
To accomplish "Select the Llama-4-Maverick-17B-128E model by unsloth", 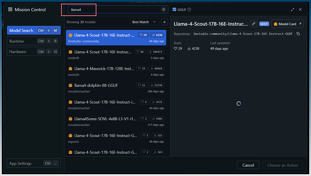I will pyautogui.click(x=116, y=71).
